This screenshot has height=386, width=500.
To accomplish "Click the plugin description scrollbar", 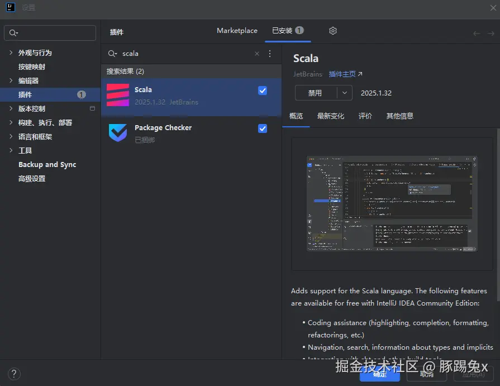I will 498,215.
